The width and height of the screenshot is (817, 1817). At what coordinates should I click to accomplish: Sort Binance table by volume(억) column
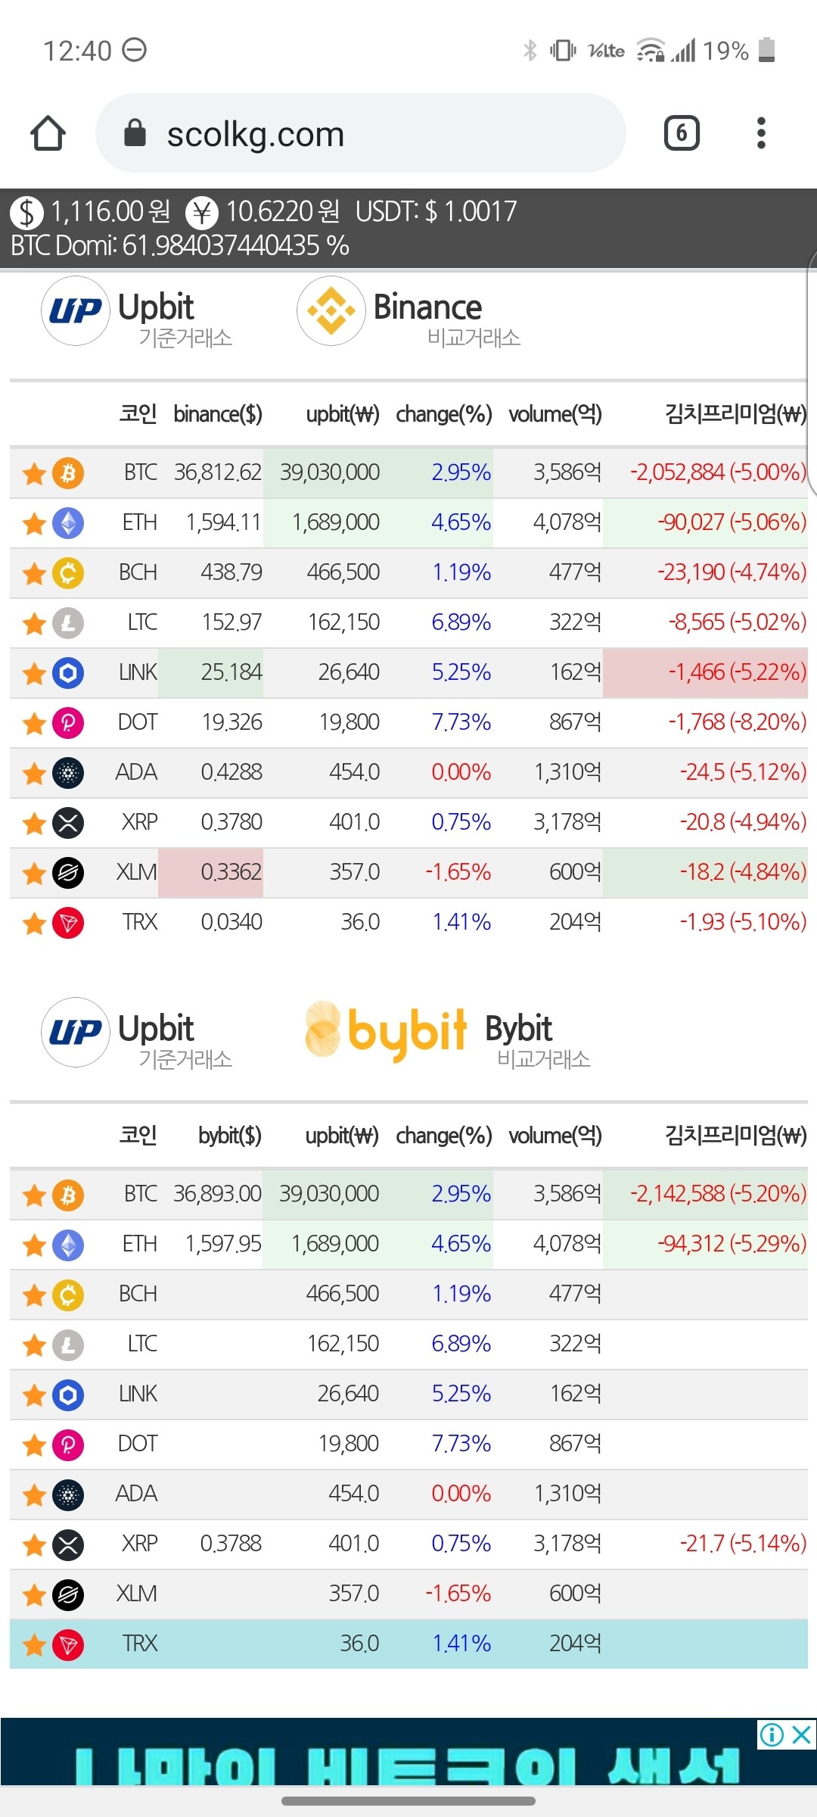tap(555, 414)
